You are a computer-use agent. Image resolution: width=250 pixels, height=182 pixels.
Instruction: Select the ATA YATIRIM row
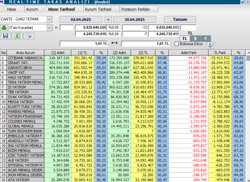(x=123, y=180)
